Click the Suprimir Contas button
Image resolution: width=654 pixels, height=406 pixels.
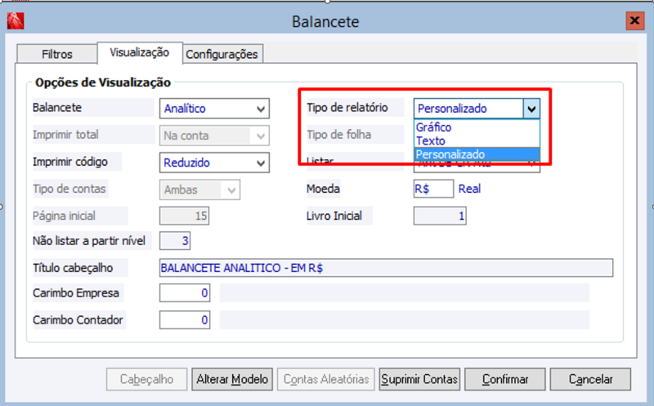point(419,379)
